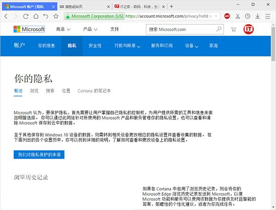This screenshot has height=210, width=276.
Task: Select the 位置 privacy tab
Action: [x=66, y=91]
